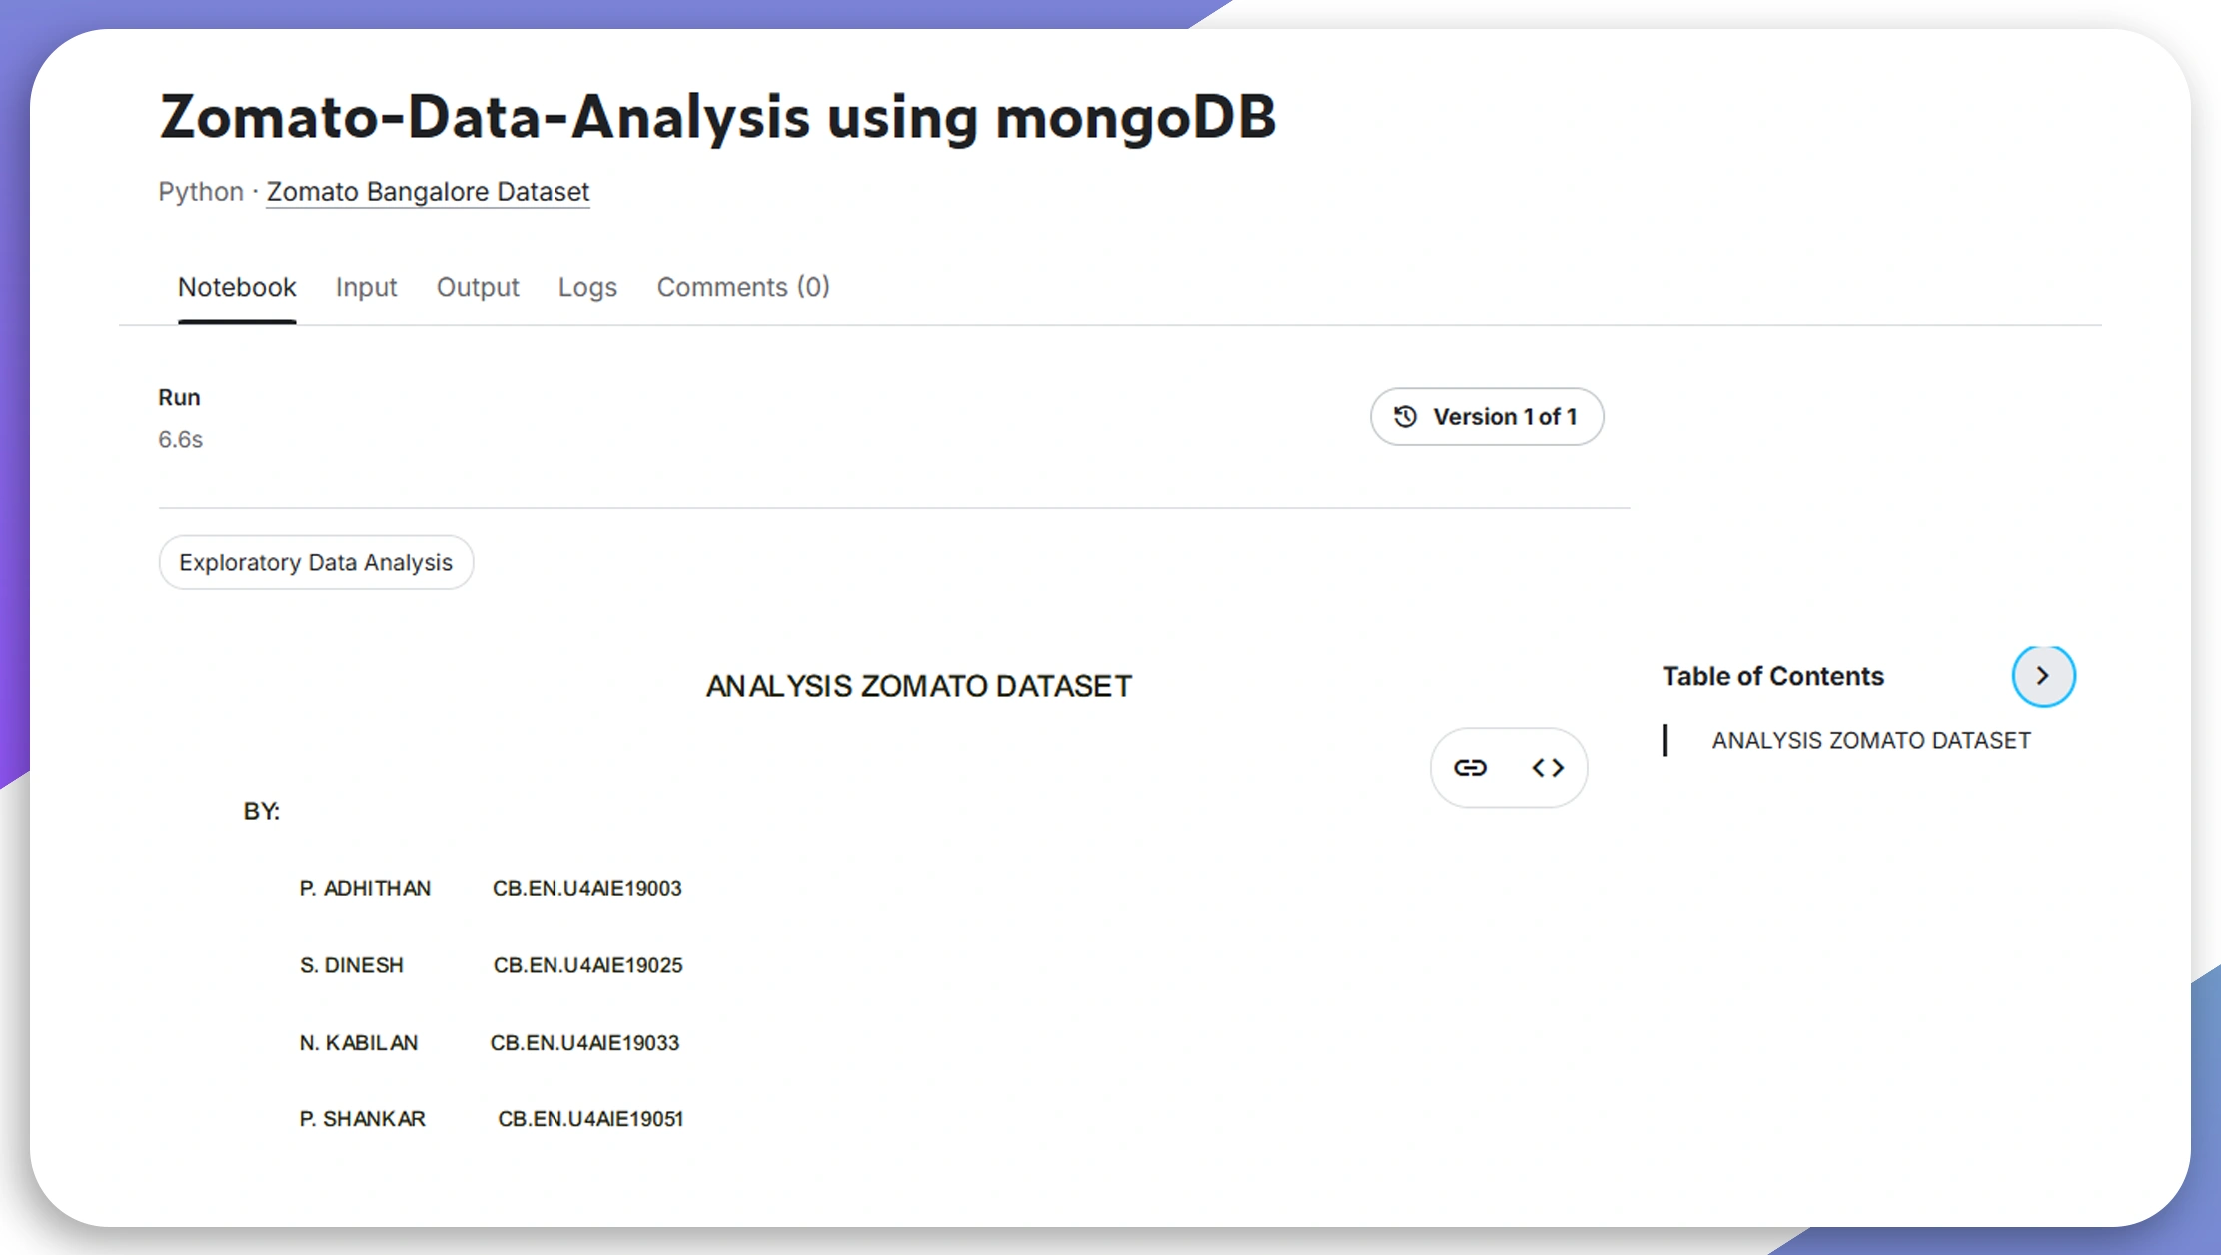Collapse the Table of Contents chevron

click(2043, 676)
